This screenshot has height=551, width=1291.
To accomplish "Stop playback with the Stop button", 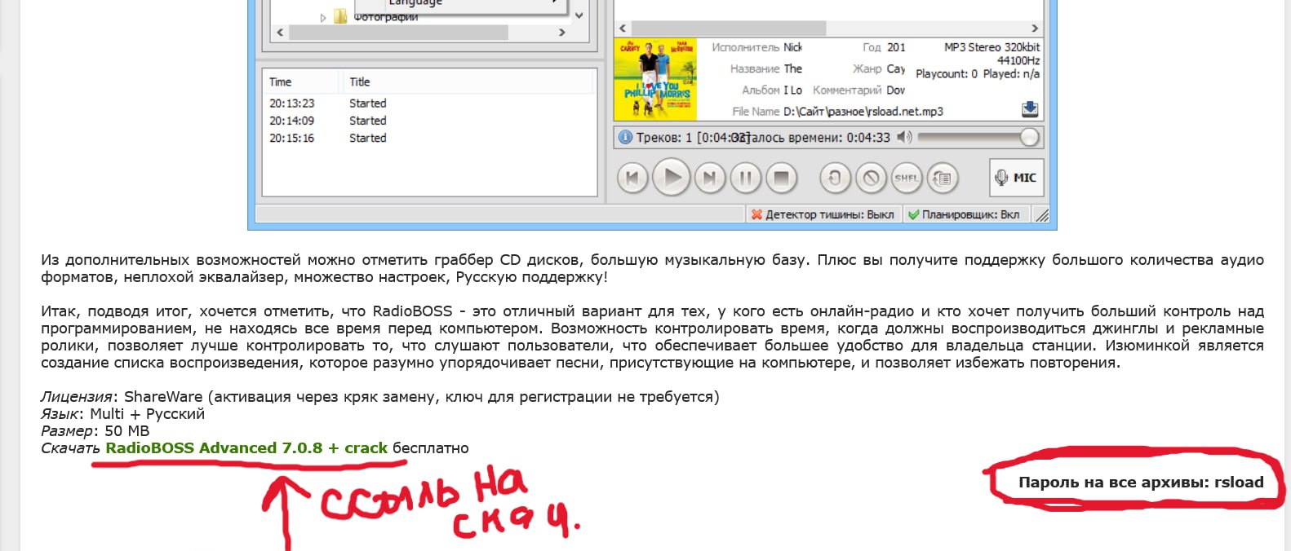I will 781,178.
